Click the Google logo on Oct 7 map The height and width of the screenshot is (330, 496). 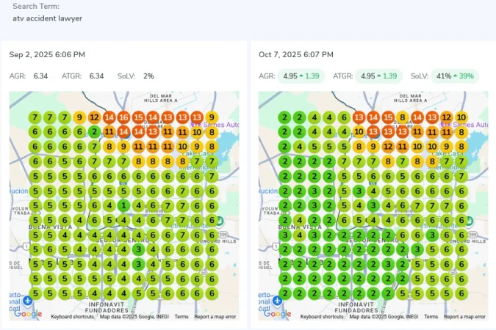(x=277, y=314)
